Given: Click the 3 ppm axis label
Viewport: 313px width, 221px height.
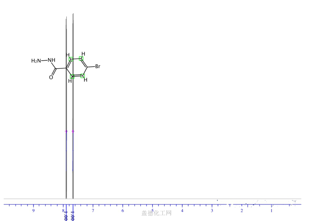Looking at the screenshot, I should coord(212,211).
